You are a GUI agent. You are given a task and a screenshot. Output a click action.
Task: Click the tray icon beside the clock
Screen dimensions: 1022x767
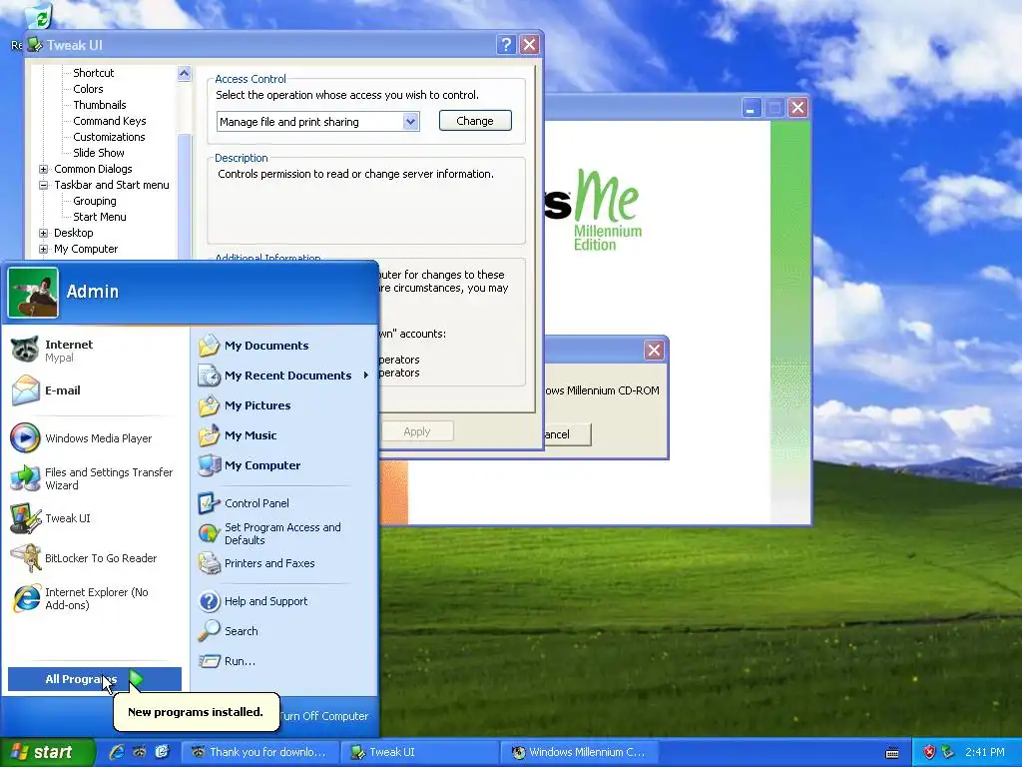948,753
